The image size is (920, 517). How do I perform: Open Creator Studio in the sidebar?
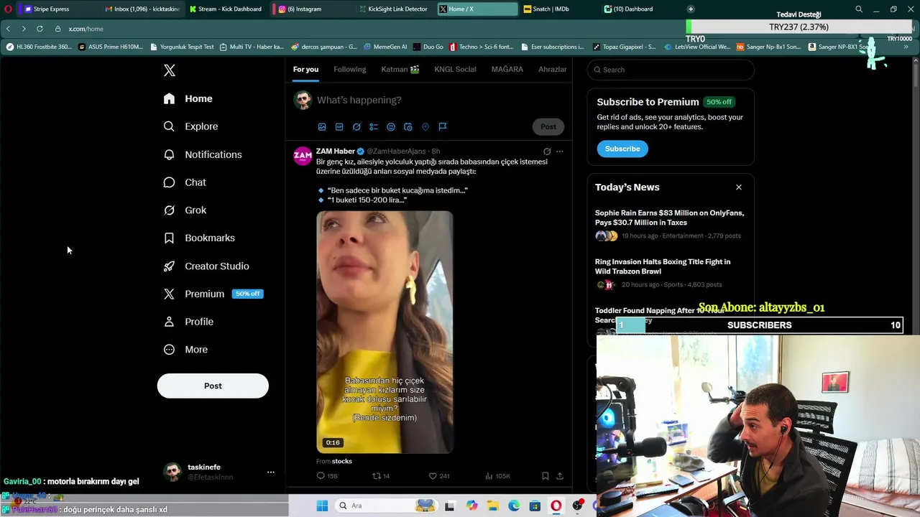[206, 266]
